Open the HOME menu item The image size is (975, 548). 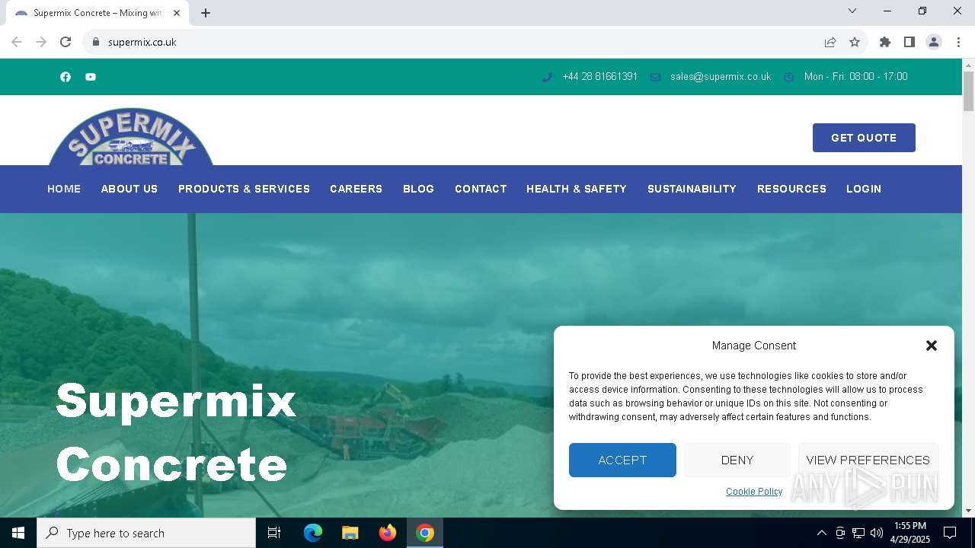[64, 189]
